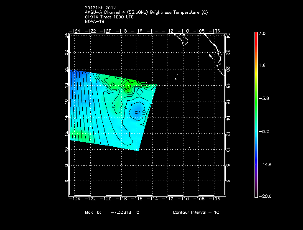Click the Max Tb value -7.30618
The height and width of the screenshot is (230, 303).
pyautogui.click(x=121, y=212)
